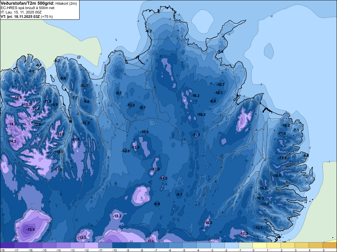Viewport: 337px width, 252px height.
Task: Click the -13.7 temperature value
Action: (60, 134)
